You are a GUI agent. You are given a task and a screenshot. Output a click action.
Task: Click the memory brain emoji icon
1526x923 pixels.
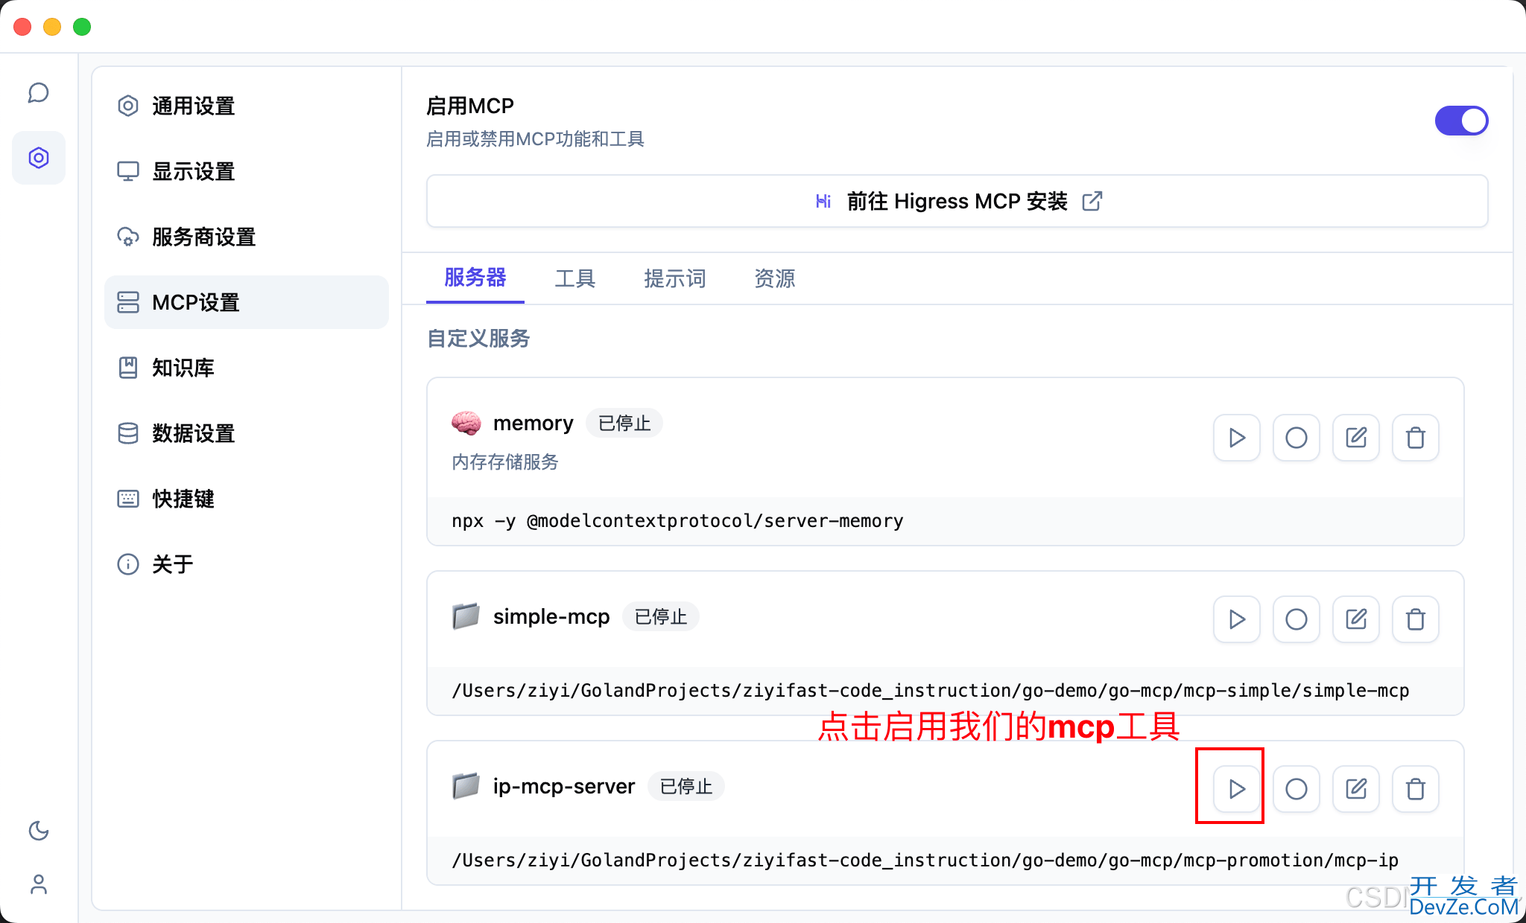click(466, 423)
